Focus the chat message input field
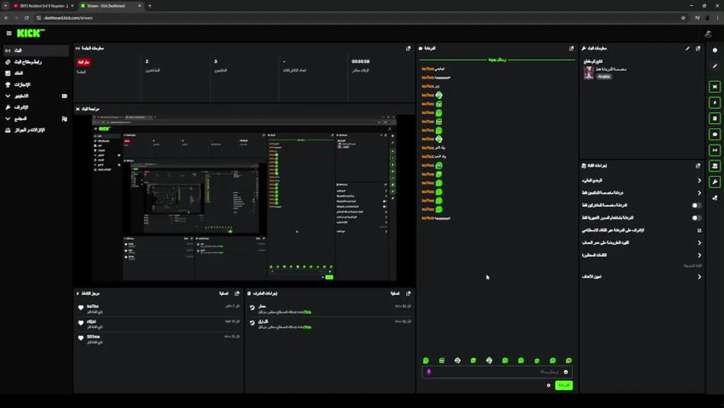 (497, 372)
